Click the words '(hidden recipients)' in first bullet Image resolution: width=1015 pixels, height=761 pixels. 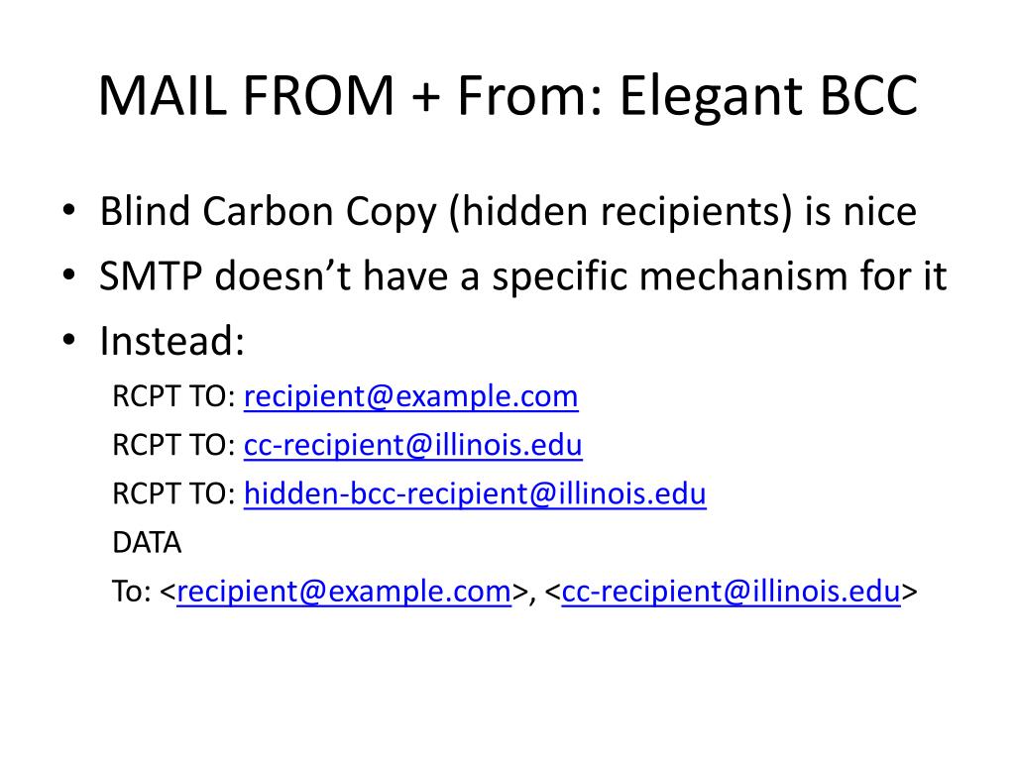point(620,212)
